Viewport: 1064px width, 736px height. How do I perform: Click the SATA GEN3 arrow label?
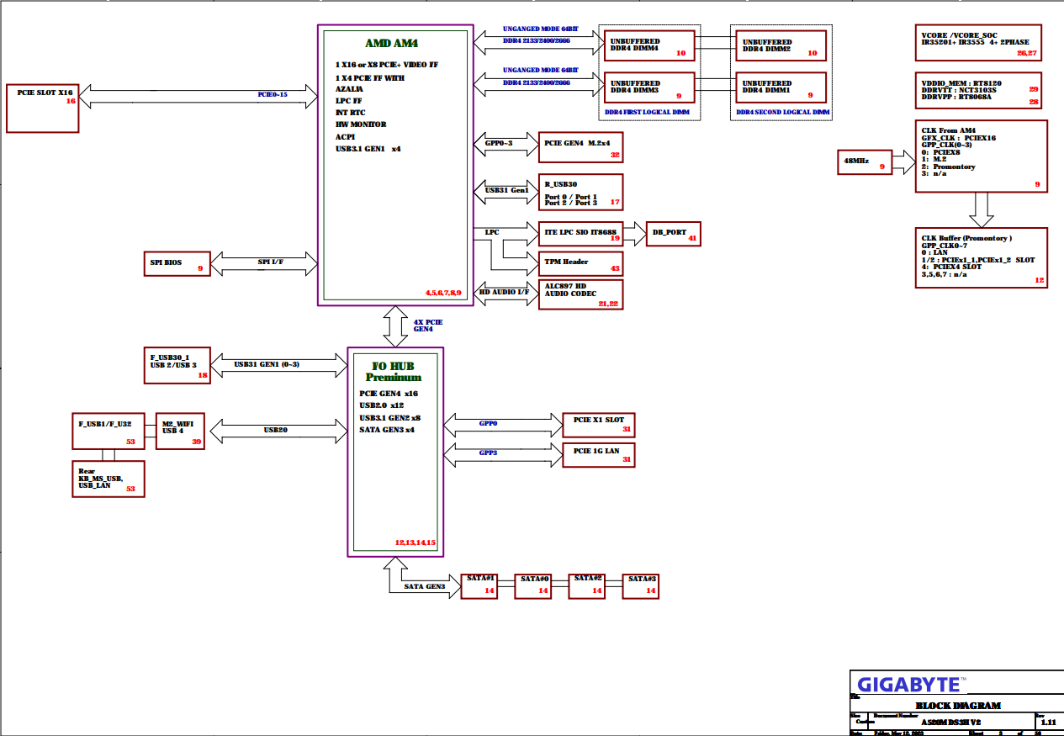(x=425, y=586)
